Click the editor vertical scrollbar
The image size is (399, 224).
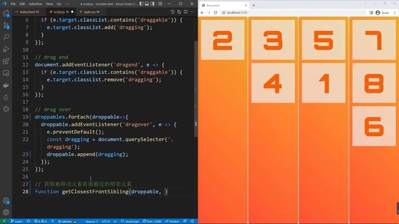tap(196, 89)
